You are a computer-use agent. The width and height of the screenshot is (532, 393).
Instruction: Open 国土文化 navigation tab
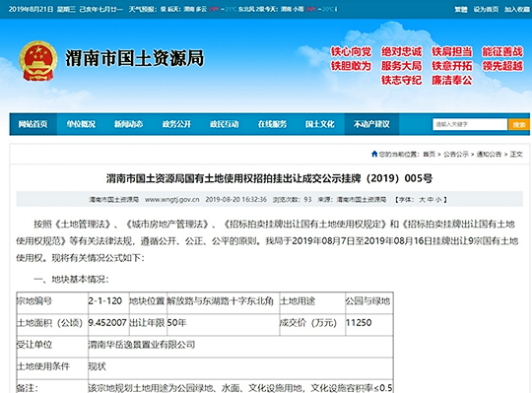[320, 124]
